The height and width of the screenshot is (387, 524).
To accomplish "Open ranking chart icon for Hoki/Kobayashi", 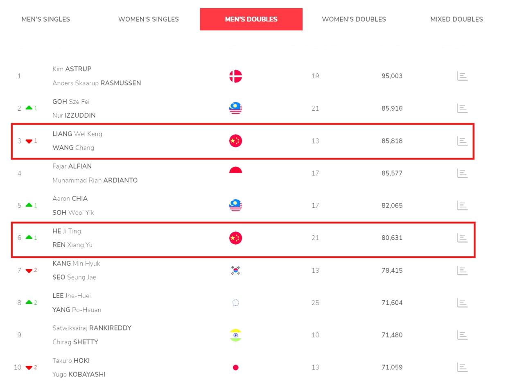I will pos(462,367).
